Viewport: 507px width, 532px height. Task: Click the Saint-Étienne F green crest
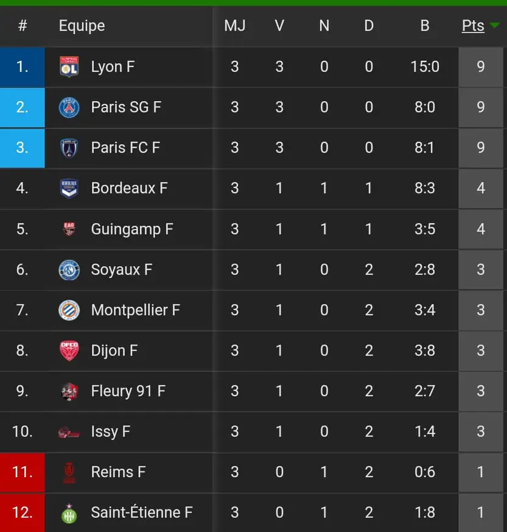click(x=69, y=513)
